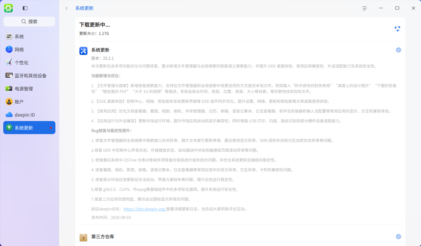Open 账户 settings page
Viewport: 421px width, 246px height.
[29, 102]
